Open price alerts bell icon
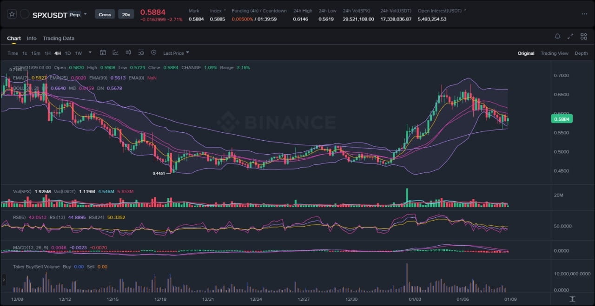 coord(557,37)
